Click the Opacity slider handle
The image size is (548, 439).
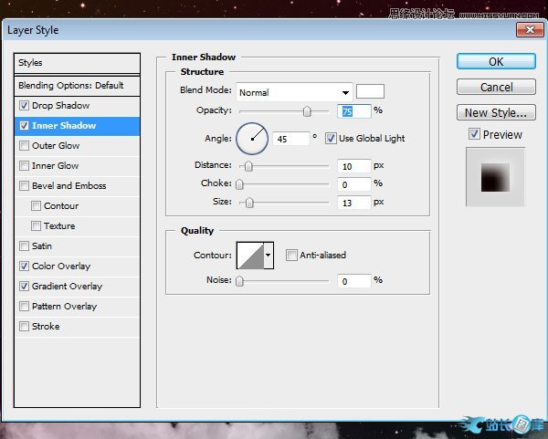coord(307,111)
